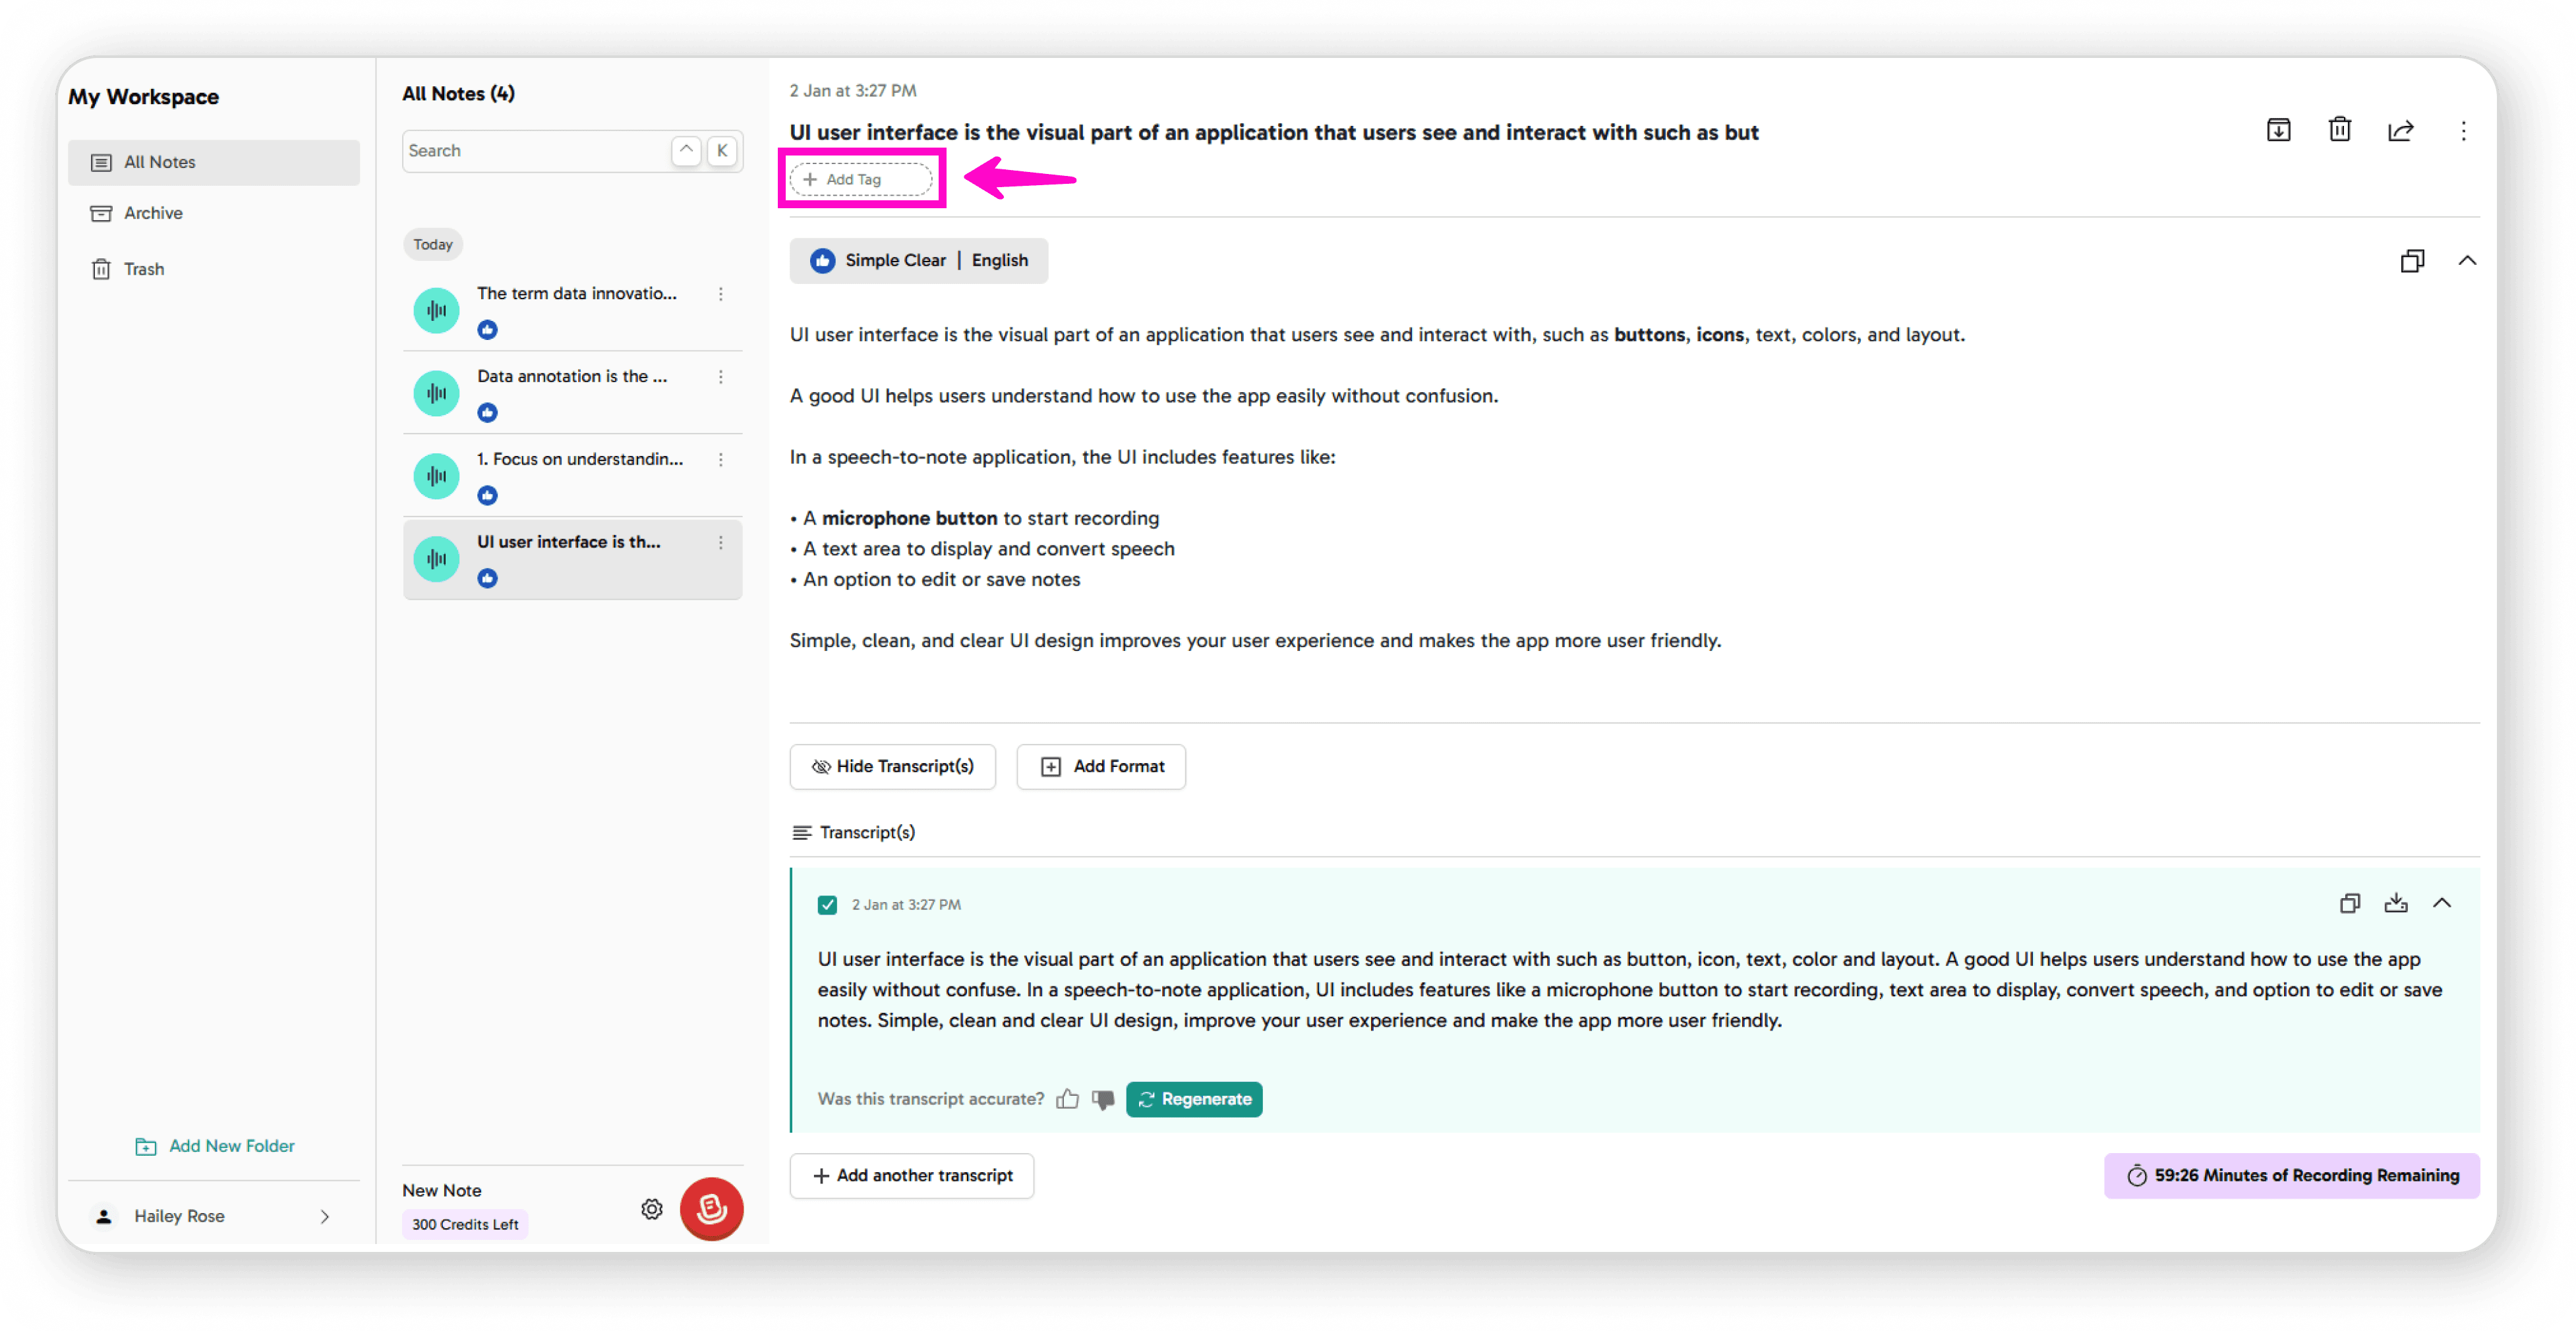Click the Regenerate button
Screen dimensions: 2576x1331
click(x=1194, y=1099)
